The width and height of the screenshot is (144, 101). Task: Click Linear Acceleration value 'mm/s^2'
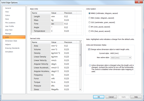[x=57, y=68]
